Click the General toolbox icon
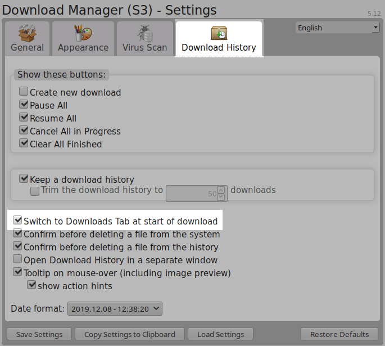Screen dimensions: 385x346 point(27,33)
